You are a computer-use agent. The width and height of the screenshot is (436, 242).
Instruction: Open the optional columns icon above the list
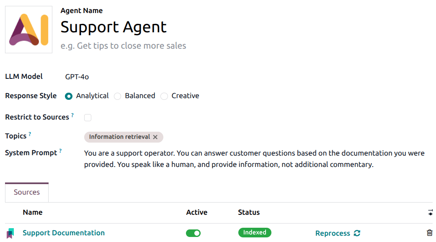tap(431, 212)
